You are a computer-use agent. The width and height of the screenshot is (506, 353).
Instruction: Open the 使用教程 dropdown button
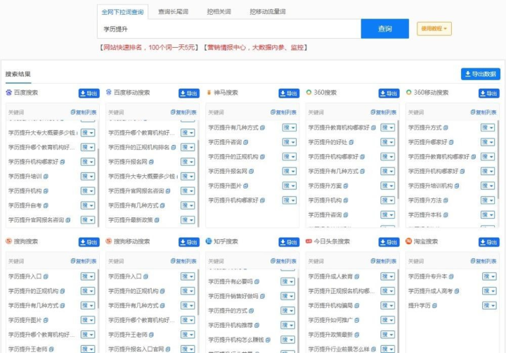(434, 29)
